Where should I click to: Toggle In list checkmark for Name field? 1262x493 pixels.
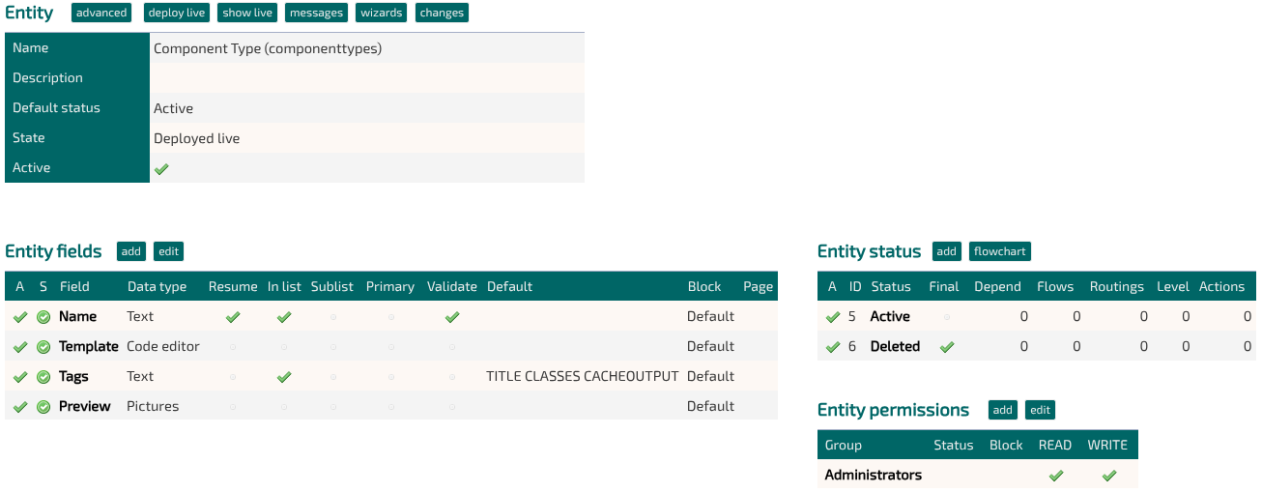284,317
